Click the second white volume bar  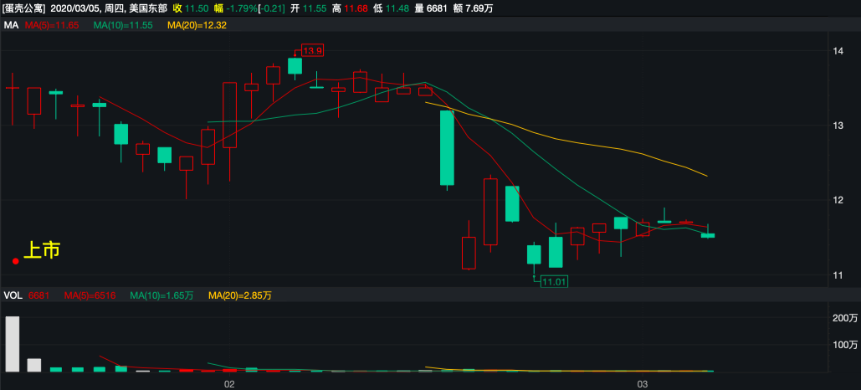tap(34, 364)
